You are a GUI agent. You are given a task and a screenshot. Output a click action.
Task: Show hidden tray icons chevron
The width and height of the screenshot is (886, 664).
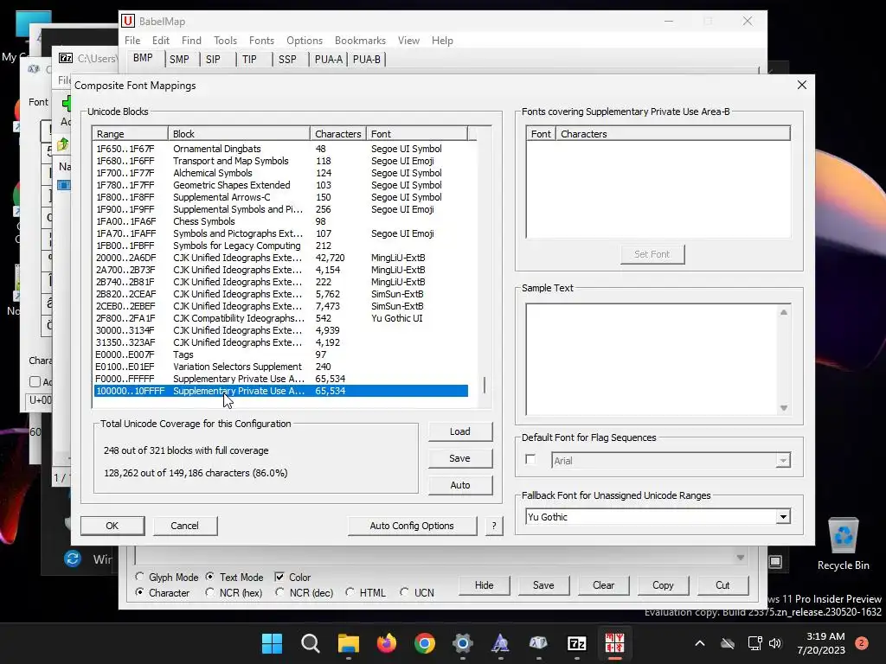pyautogui.click(x=699, y=643)
